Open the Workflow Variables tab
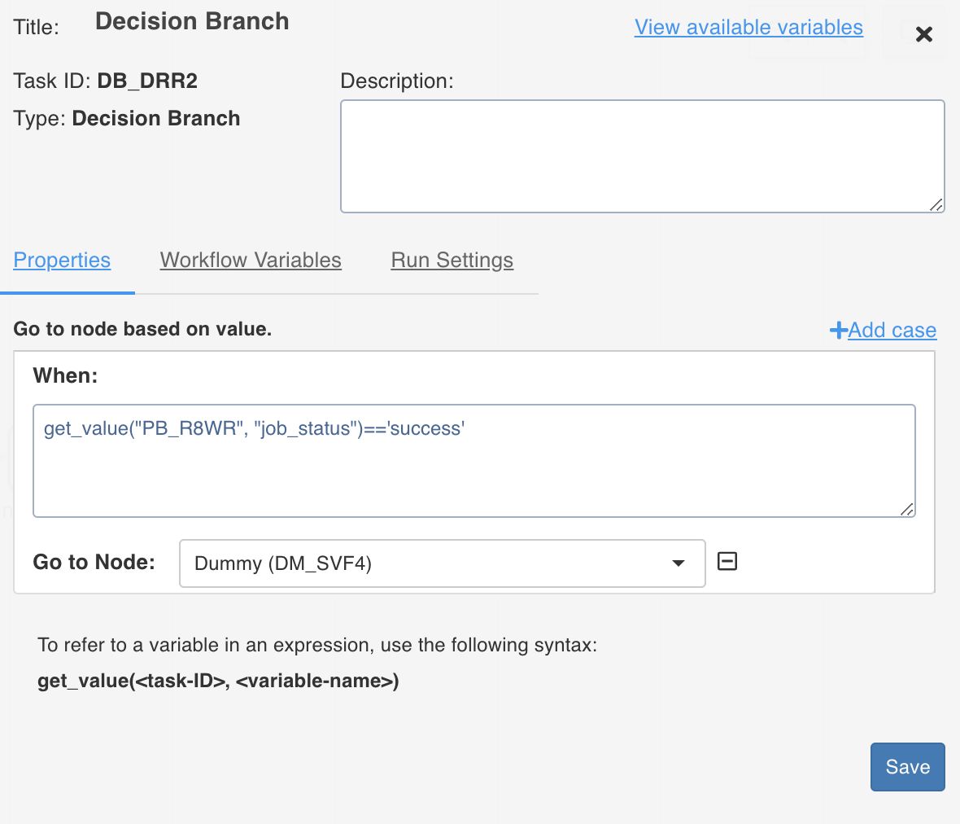960x824 pixels. [x=251, y=261]
